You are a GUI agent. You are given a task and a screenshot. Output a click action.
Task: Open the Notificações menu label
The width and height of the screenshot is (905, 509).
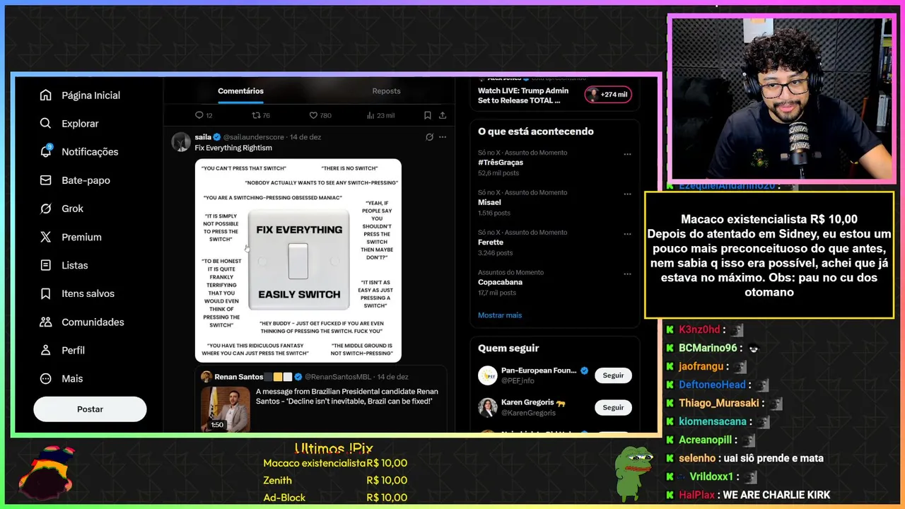(90, 152)
